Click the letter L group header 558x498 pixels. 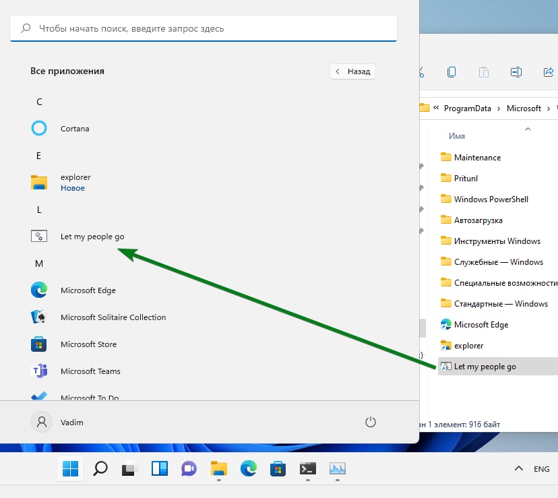39,210
